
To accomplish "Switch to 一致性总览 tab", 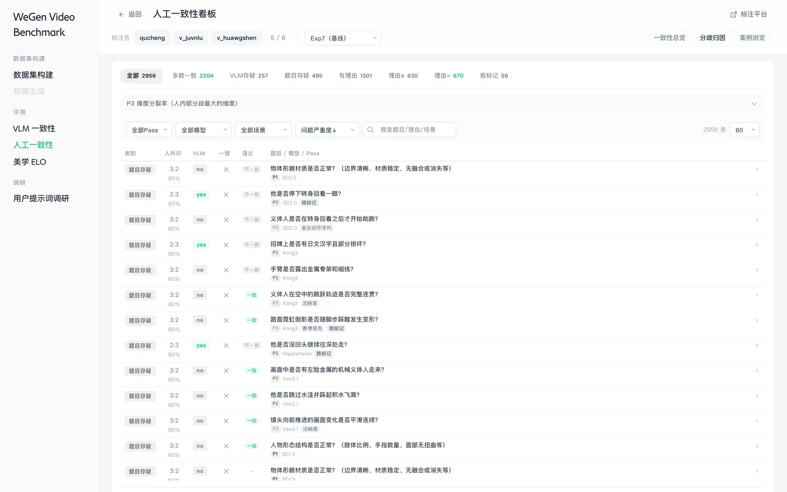I will 669,38.
